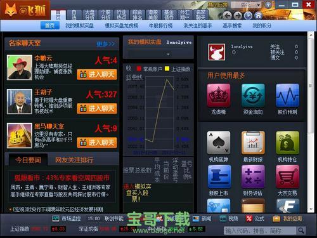Click the 深证成指 status bar entry
This screenshot has width=317, height=238.
coord(107,228)
